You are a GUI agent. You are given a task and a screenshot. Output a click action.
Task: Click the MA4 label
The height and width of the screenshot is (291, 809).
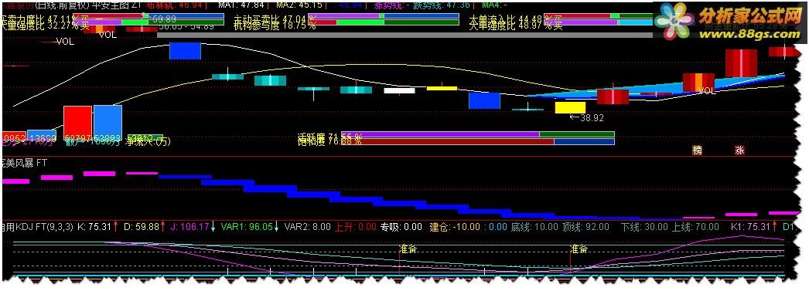pyautogui.click(x=493, y=5)
